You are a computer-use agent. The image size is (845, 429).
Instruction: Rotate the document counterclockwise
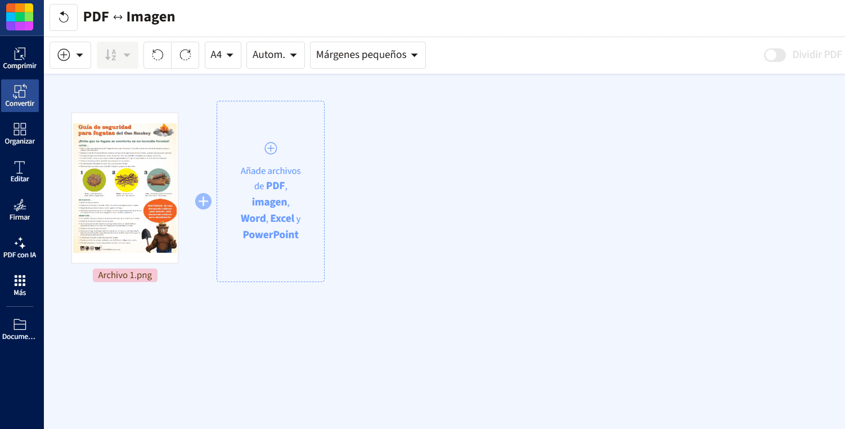click(x=158, y=55)
